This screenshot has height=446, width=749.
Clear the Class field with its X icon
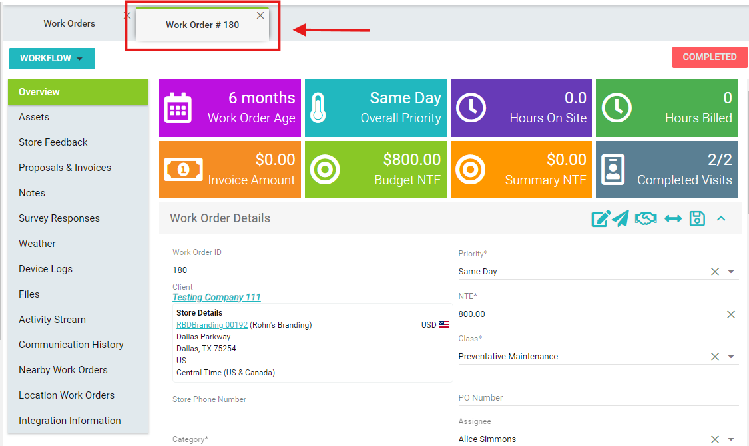point(715,357)
